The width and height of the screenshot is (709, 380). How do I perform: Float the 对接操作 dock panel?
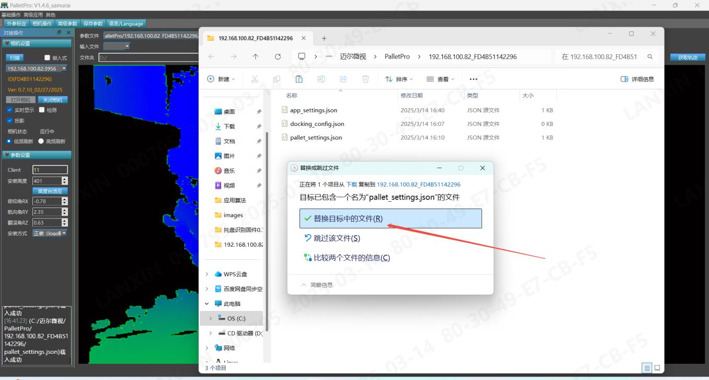(x=59, y=32)
